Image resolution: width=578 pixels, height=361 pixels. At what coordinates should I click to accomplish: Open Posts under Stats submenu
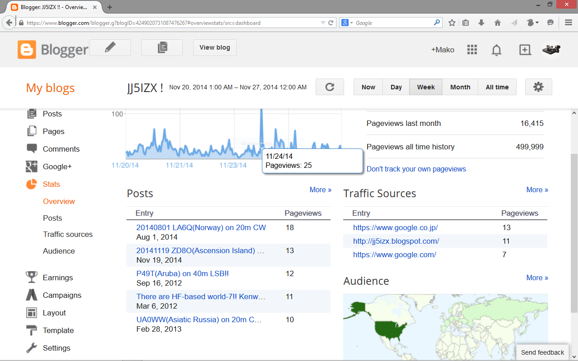click(52, 218)
